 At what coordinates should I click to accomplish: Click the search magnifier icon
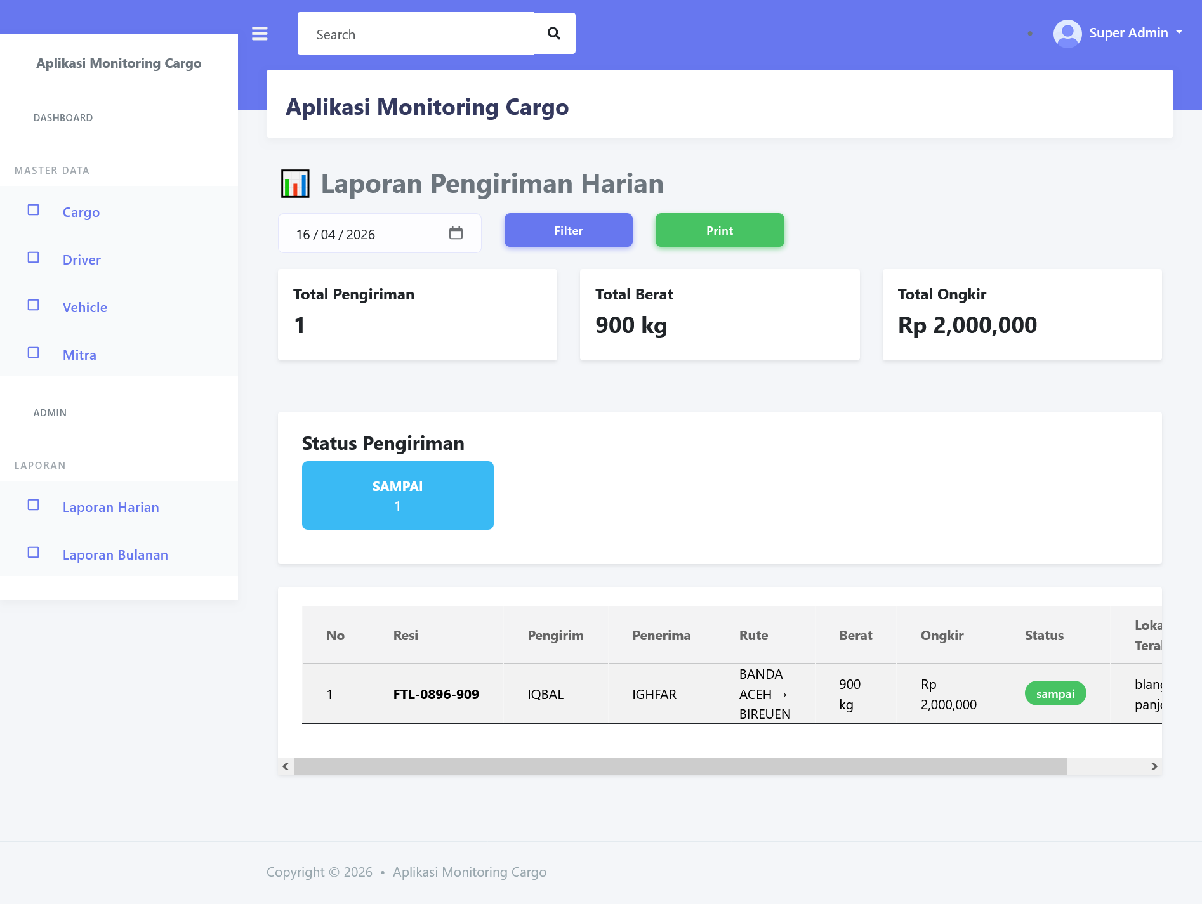pos(554,34)
